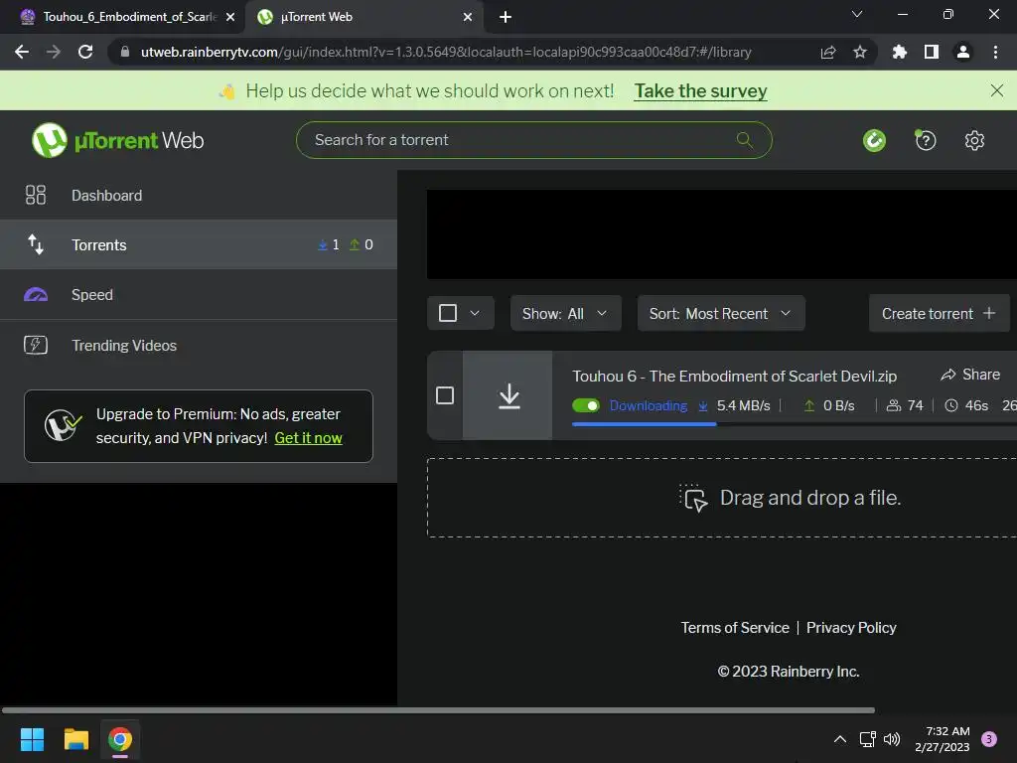This screenshot has width=1017, height=763.
Task: Check the Touhou 6 torrent checkbox
Action: coord(445,395)
